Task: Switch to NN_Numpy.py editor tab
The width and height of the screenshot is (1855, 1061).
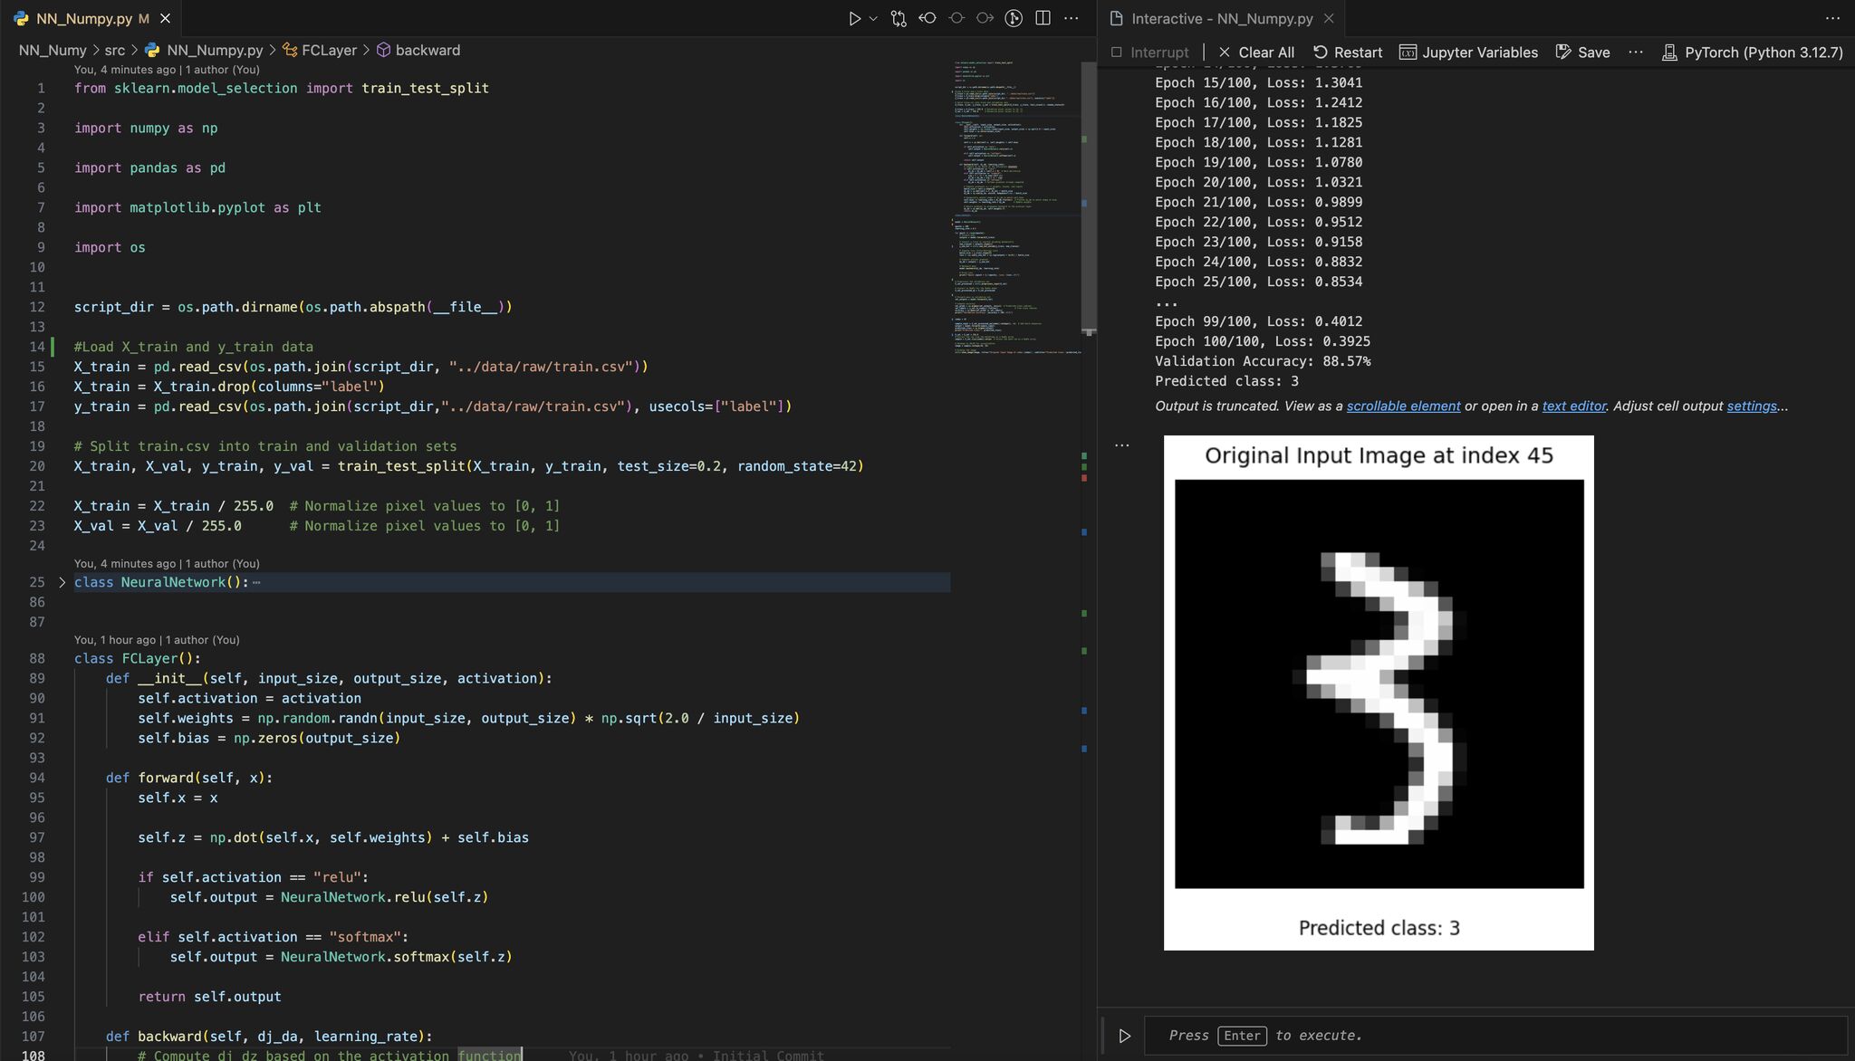Action: click(x=83, y=18)
